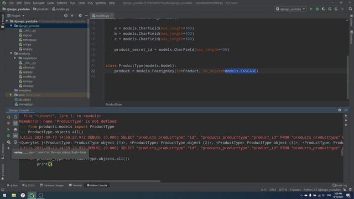Open File Explorer from taskbar

click(x=14, y=195)
